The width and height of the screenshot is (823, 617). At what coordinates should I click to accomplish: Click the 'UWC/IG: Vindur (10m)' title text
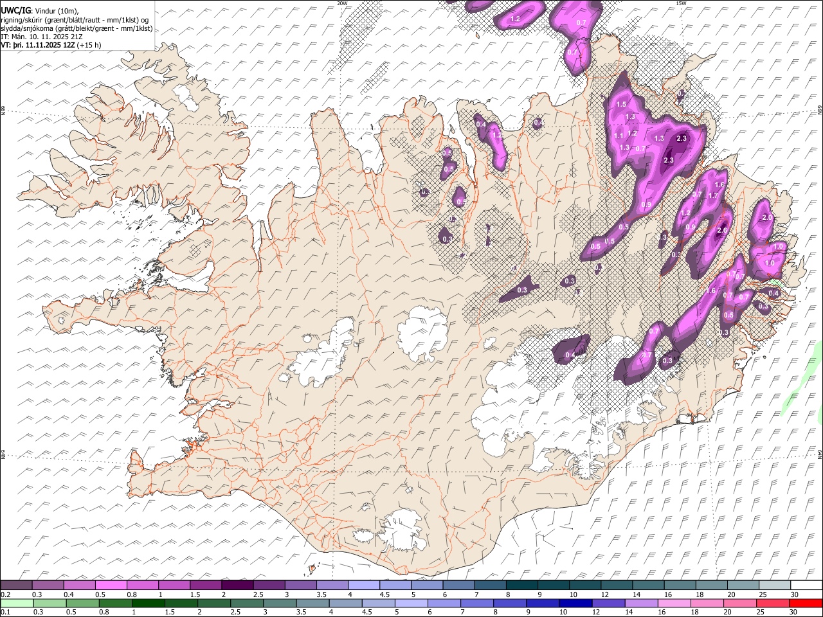click(x=39, y=11)
